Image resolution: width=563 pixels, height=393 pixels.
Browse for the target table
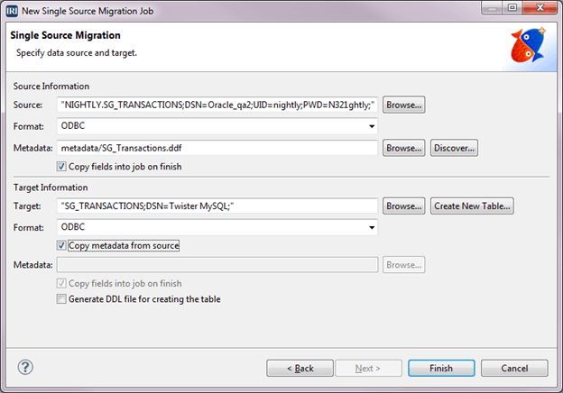[403, 206]
